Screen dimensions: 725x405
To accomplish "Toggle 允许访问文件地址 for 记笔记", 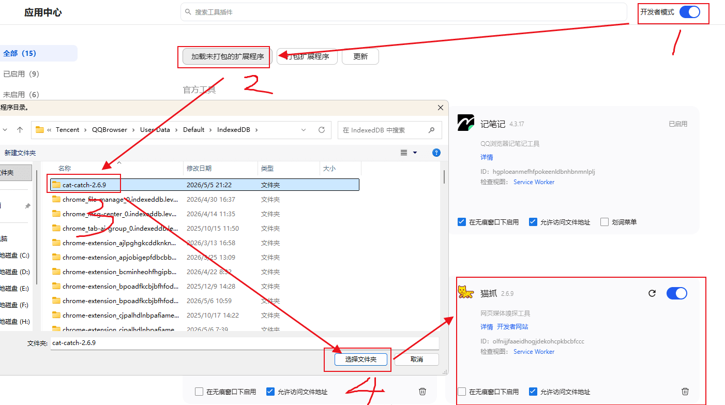I will click(533, 222).
